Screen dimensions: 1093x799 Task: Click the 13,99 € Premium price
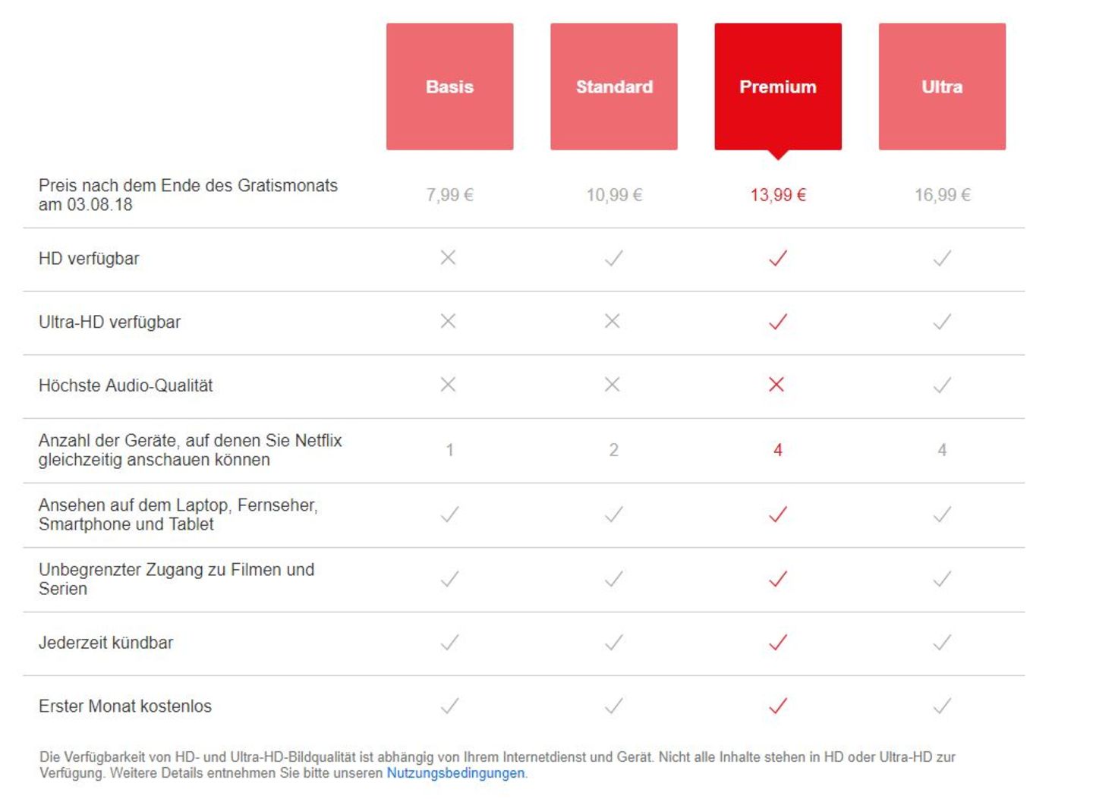777,194
